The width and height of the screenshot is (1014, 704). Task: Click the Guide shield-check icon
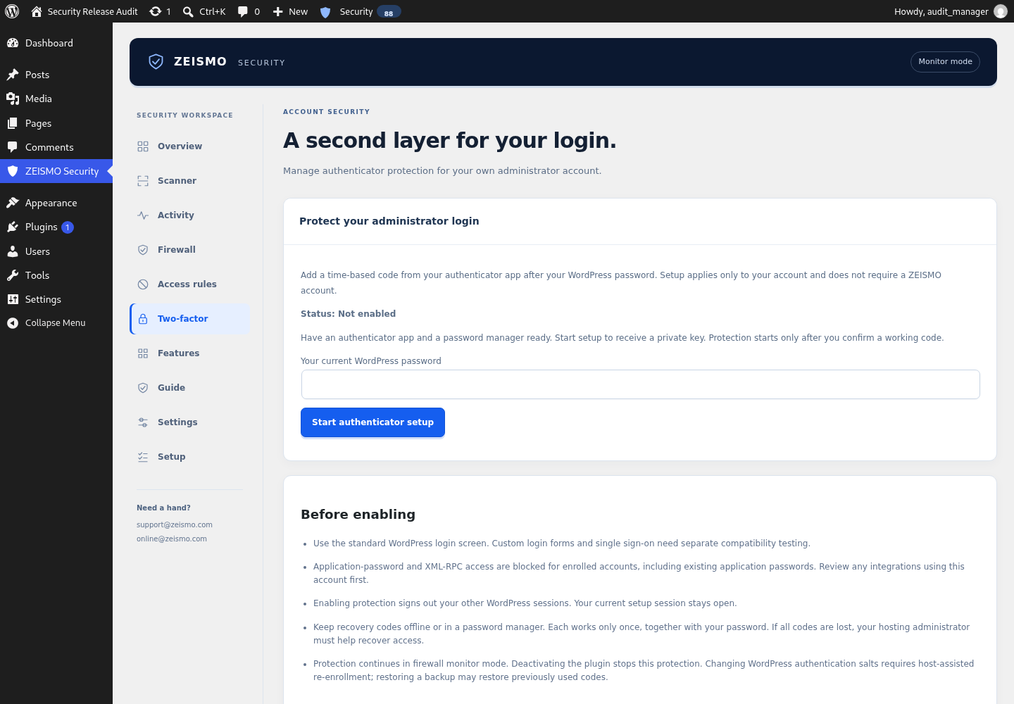(x=143, y=388)
